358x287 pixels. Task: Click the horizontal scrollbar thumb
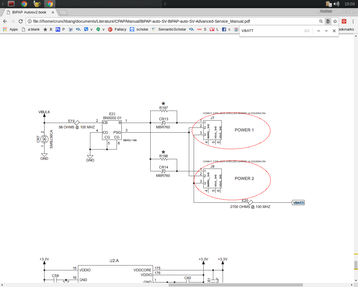236,285
